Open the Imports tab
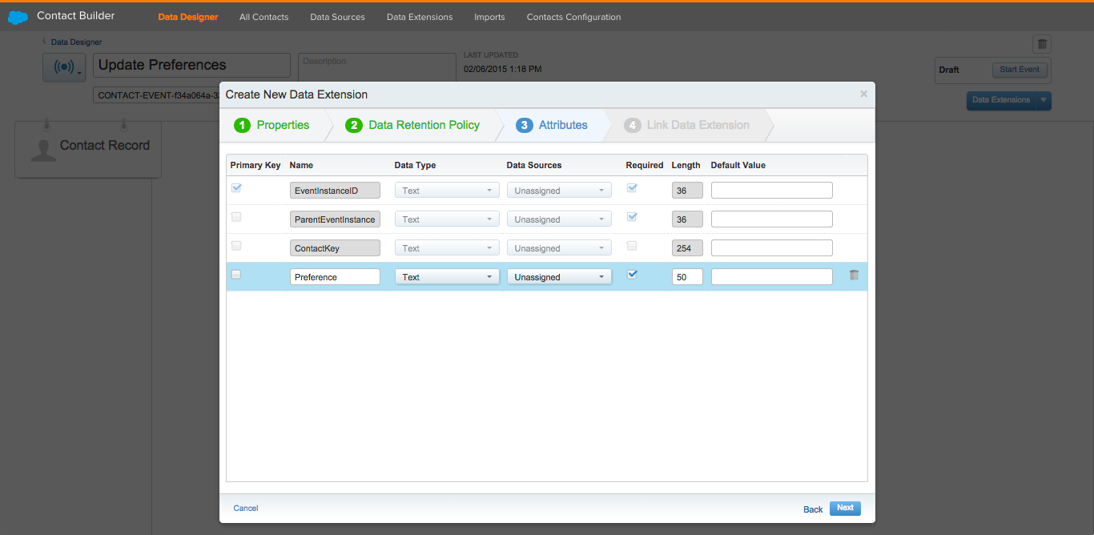Screen dimensions: 1094x535 (489, 17)
